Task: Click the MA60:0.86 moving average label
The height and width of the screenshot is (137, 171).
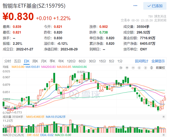Action: (80, 67)
